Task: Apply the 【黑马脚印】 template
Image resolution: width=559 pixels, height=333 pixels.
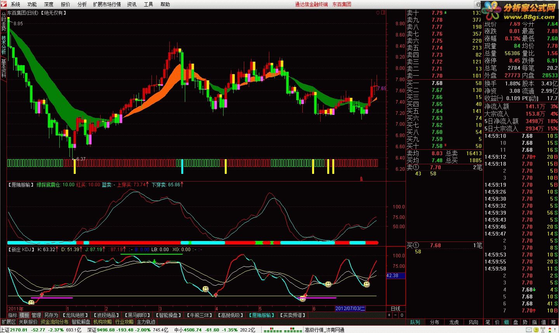Action: tap(137, 315)
